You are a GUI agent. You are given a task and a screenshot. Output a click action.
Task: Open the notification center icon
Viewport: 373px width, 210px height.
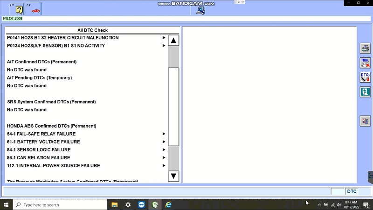[366, 205]
